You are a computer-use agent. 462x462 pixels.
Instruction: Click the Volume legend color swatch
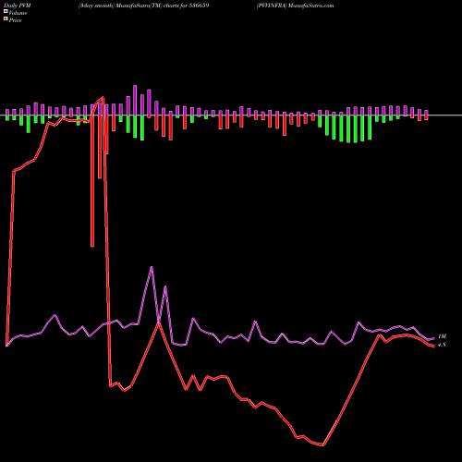coord(6,11)
